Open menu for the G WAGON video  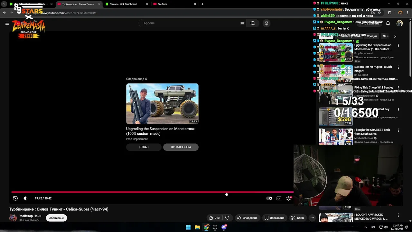point(398,215)
